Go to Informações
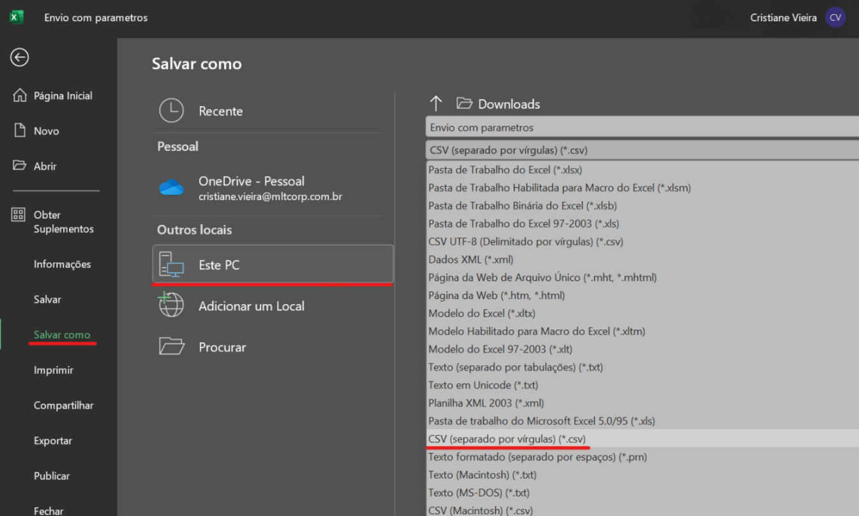Screen dimensions: 859x516 pyautogui.click(x=62, y=264)
